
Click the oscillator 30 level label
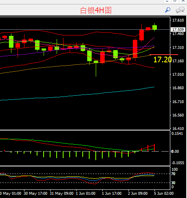pos(173,183)
